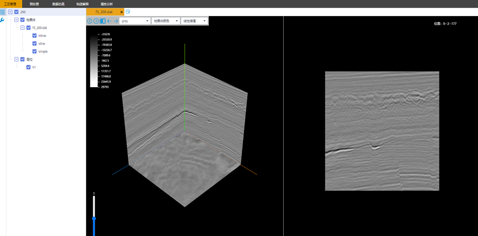Collapse the f3_200.dat tree node
The height and width of the screenshot is (236, 478).
point(22,28)
